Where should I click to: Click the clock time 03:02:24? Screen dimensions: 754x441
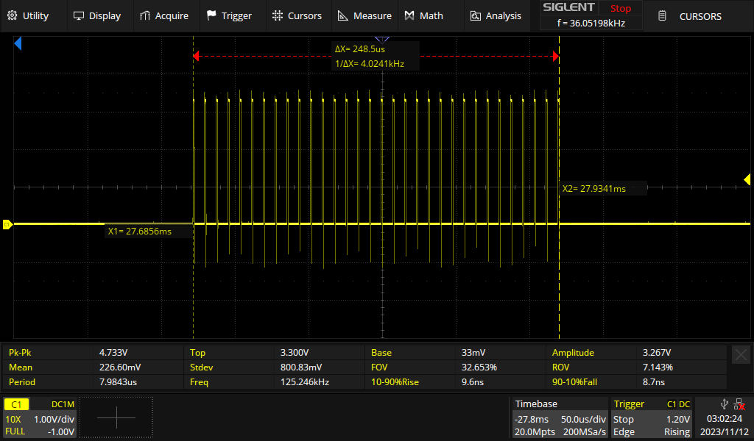725,418
